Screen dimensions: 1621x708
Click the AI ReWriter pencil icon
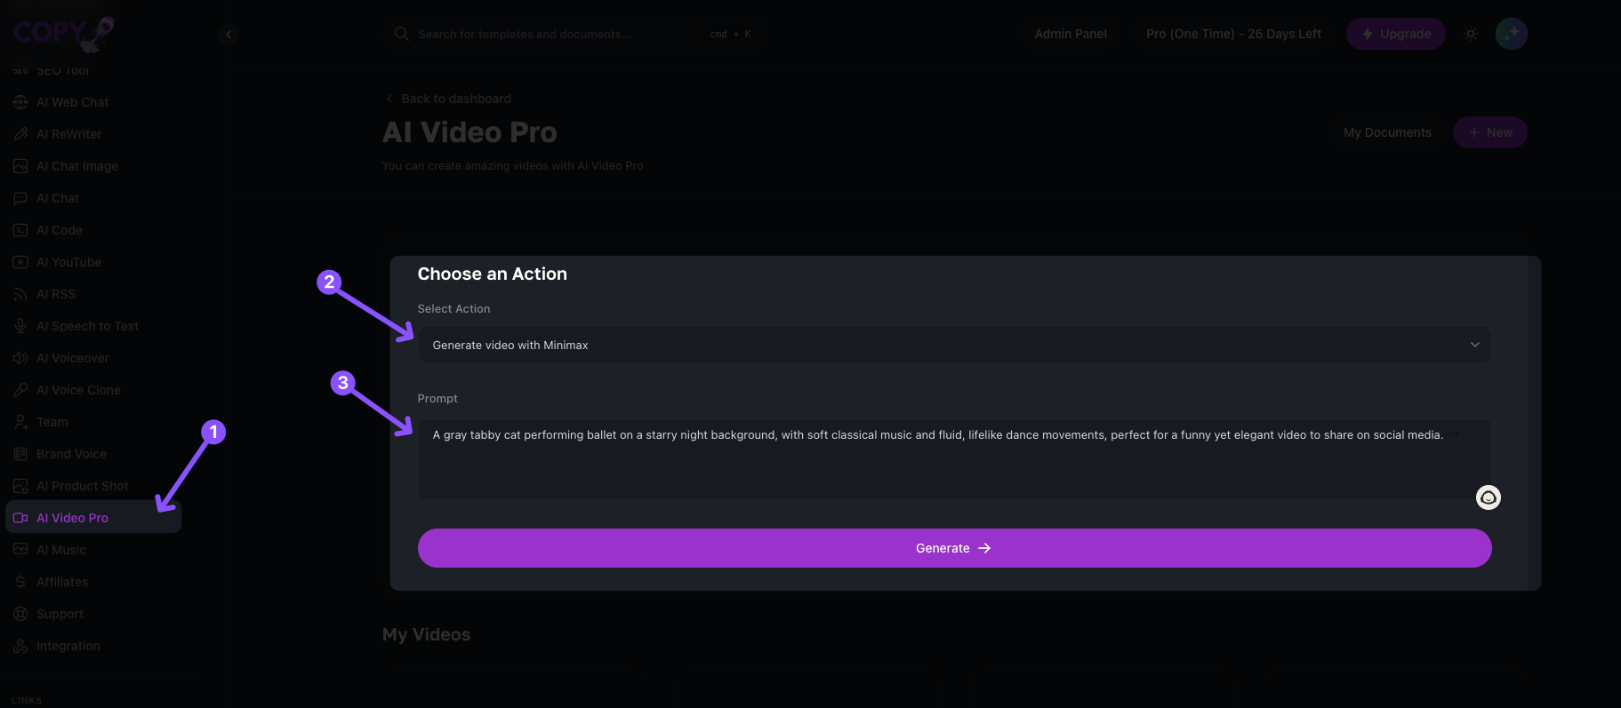tap(20, 134)
